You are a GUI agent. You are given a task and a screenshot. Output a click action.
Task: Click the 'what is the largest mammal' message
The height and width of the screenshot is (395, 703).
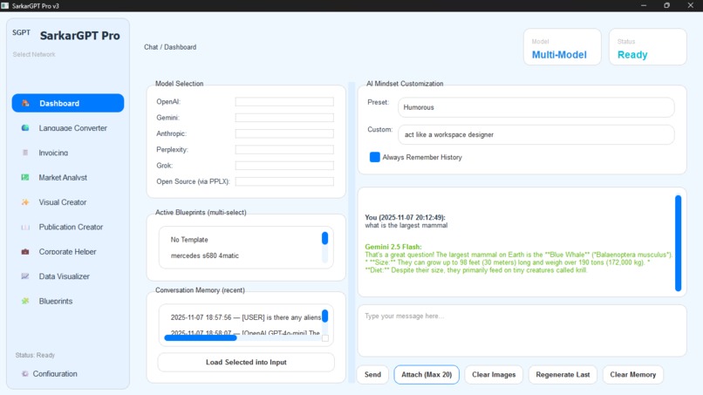[406, 225]
